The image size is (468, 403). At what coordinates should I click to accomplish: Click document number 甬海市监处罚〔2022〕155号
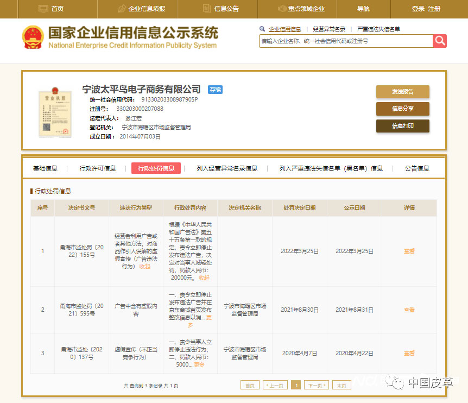pyautogui.click(x=82, y=251)
